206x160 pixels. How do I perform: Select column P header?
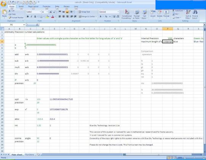coord(167,29)
